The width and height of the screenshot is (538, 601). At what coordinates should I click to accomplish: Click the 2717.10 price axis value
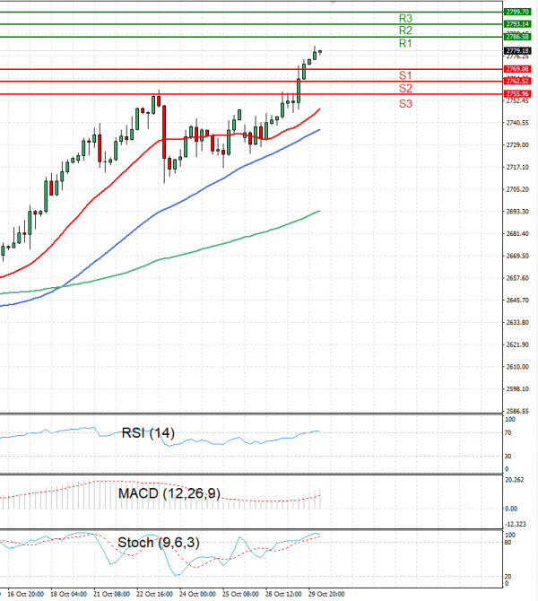pyautogui.click(x=517, y=168)
